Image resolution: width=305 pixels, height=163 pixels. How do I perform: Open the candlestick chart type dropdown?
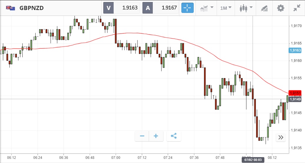(246, 8)
